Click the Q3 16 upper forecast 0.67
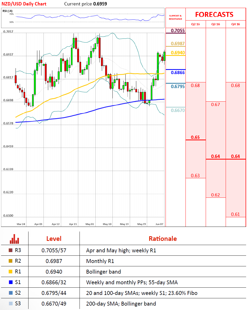Screen dimensions: 250x310 (215, 104)
